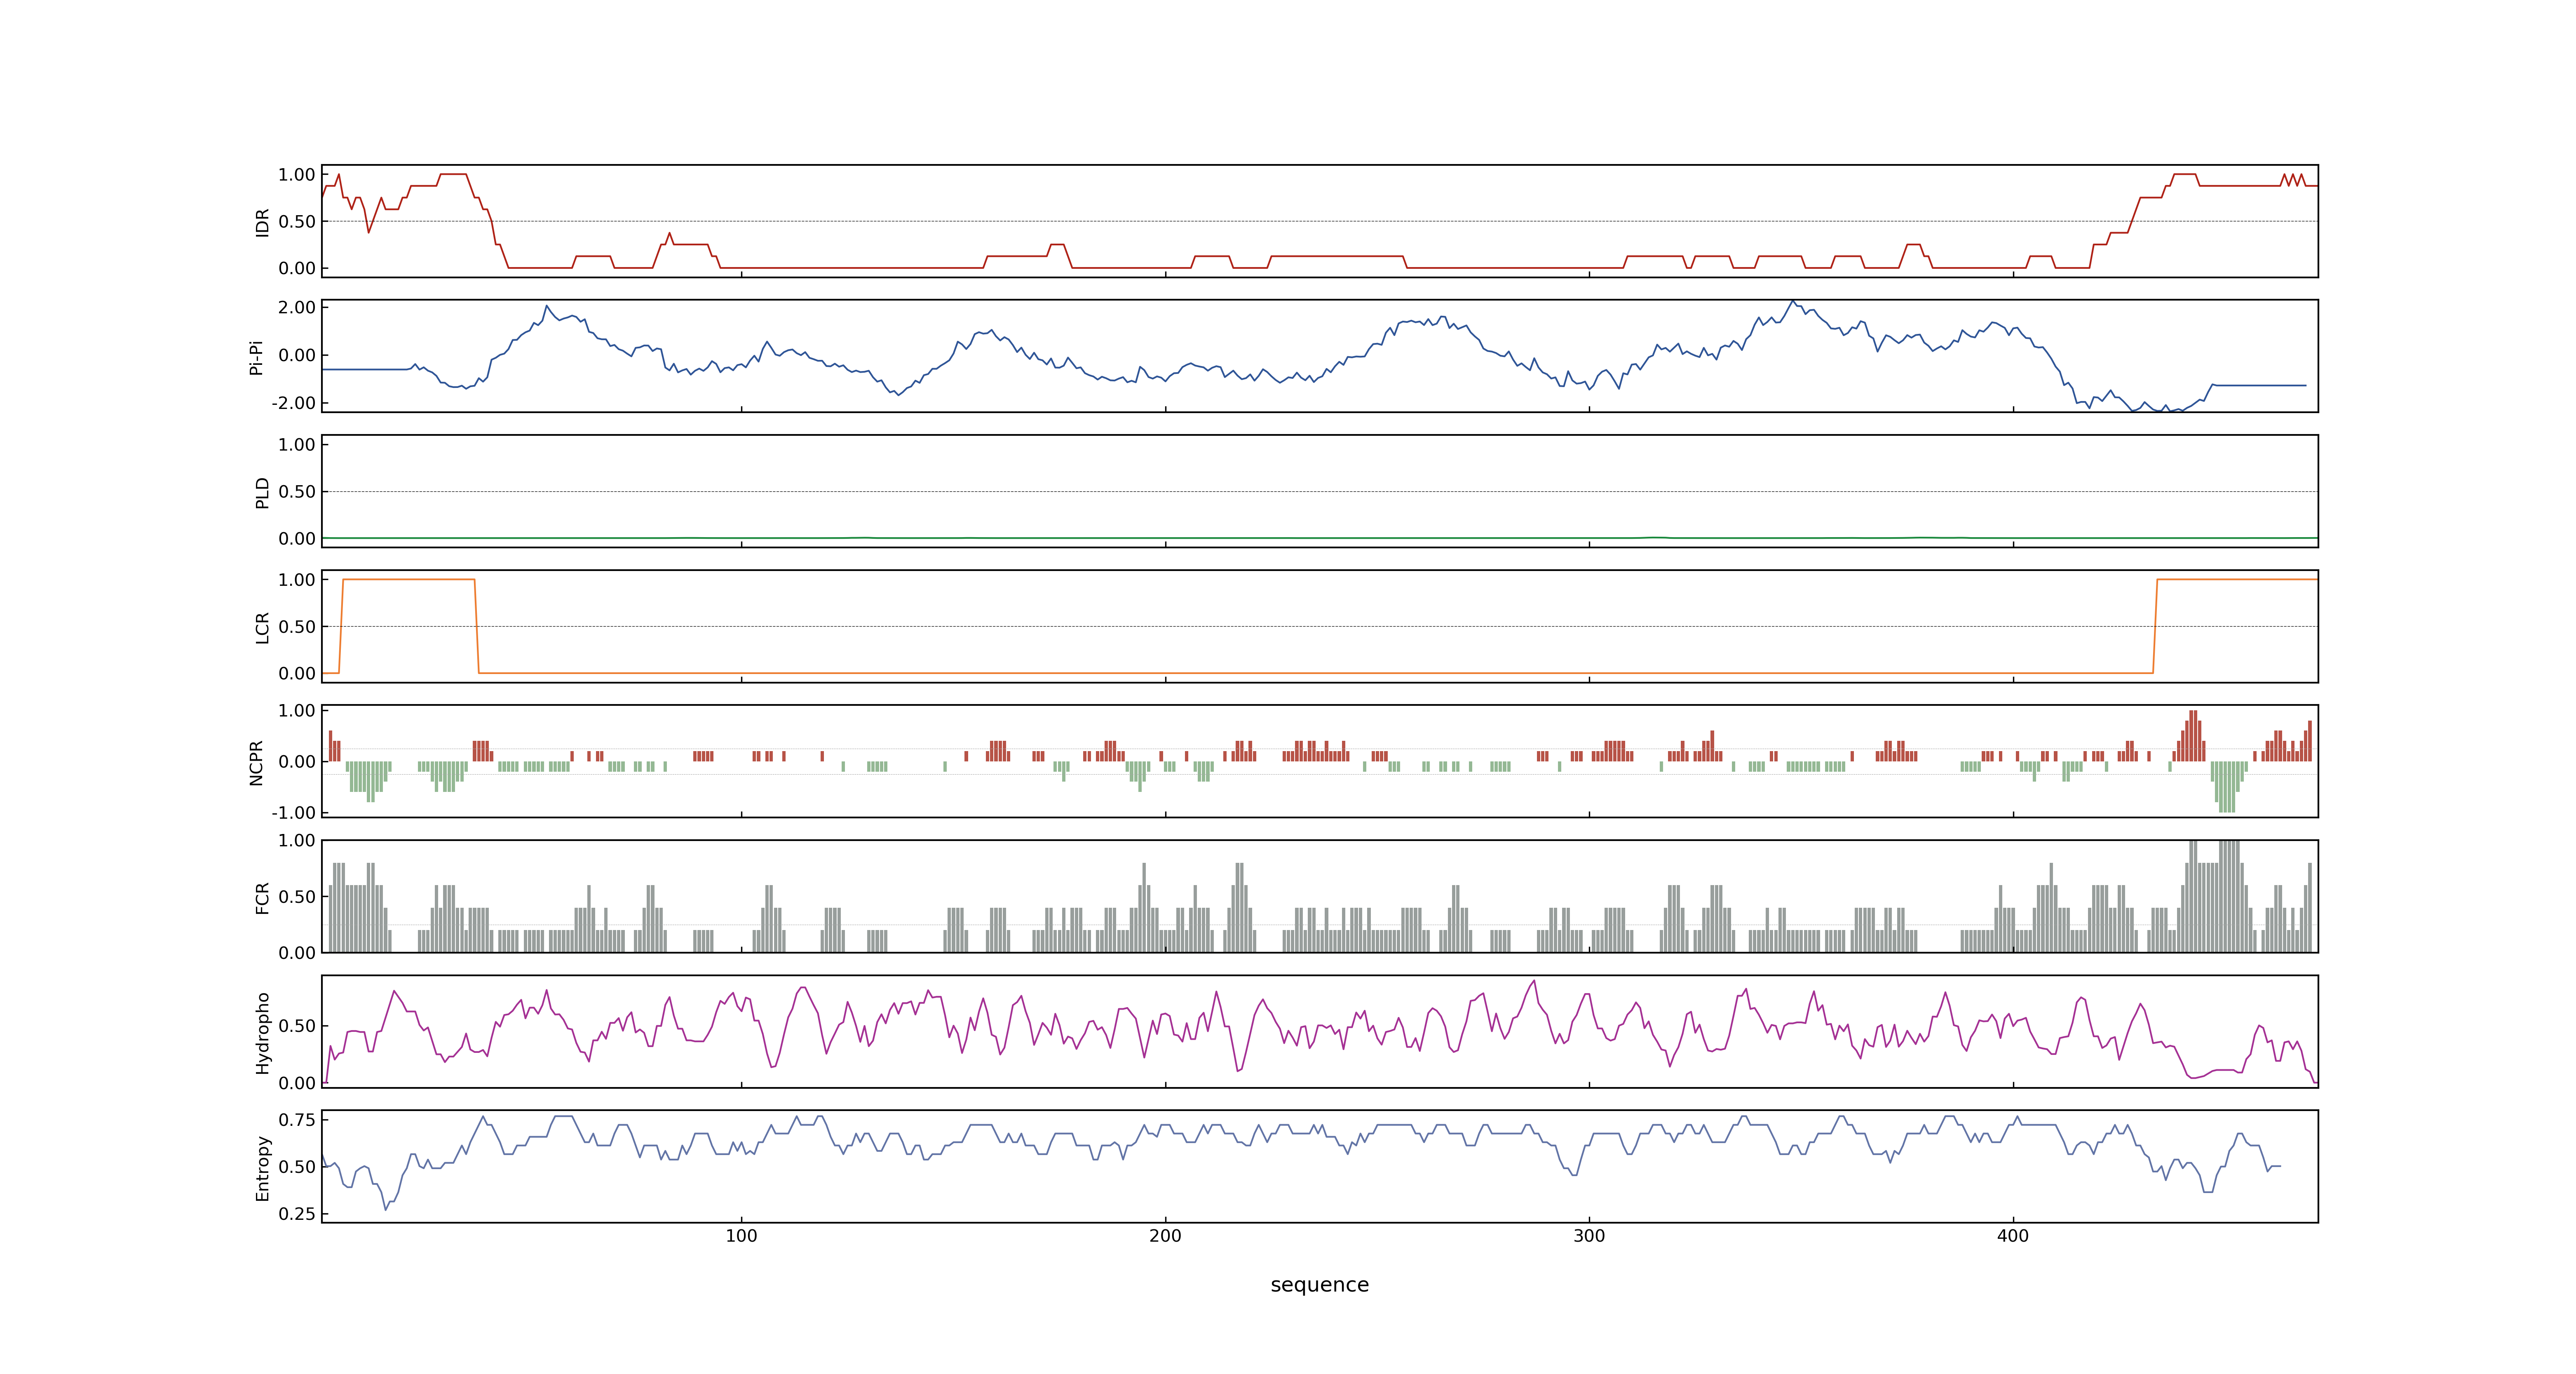Click the x-axis tick label 200
Image resolution: width=2576 pixels, height=1374 pixels.
click(1165, 1236)
